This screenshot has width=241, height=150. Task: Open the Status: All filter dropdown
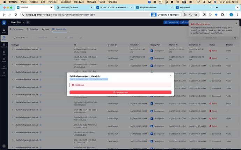[x=21, y=38]
